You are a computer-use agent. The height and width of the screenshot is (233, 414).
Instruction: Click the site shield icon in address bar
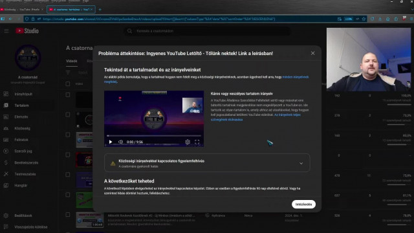click(x=27, y=19)
